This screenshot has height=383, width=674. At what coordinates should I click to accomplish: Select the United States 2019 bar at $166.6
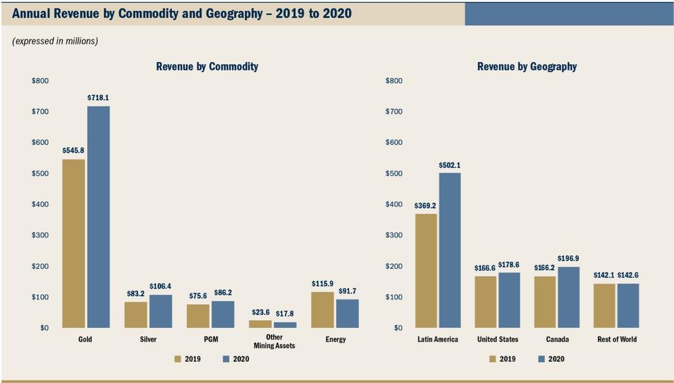[486, 302]
